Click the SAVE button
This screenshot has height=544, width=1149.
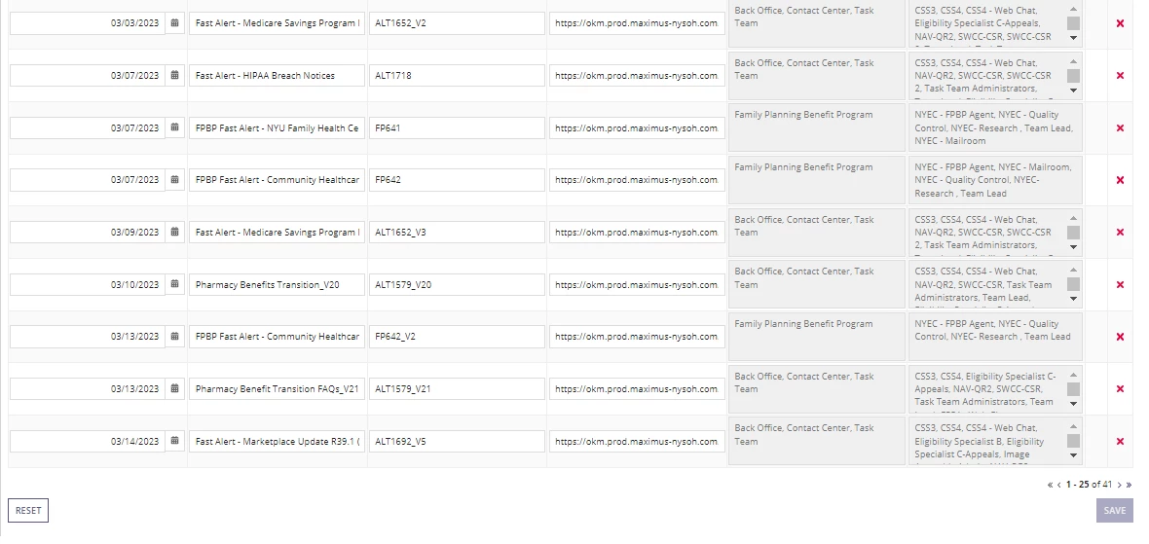[x=1115, y=510]
